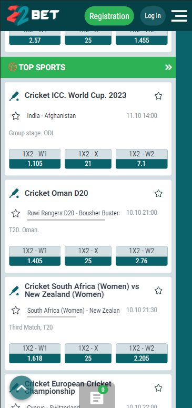192x408 pixels.
Task: Click the soccer ball icon in TOP SPORTS header
Action: pos(13,67)
